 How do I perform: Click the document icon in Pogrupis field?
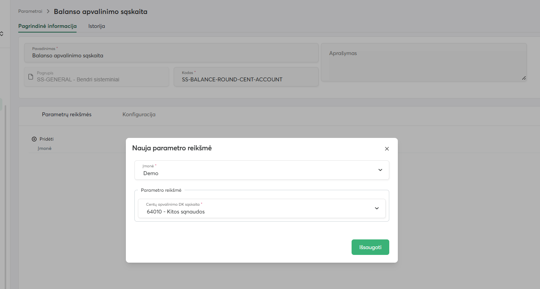pos(31,77)
